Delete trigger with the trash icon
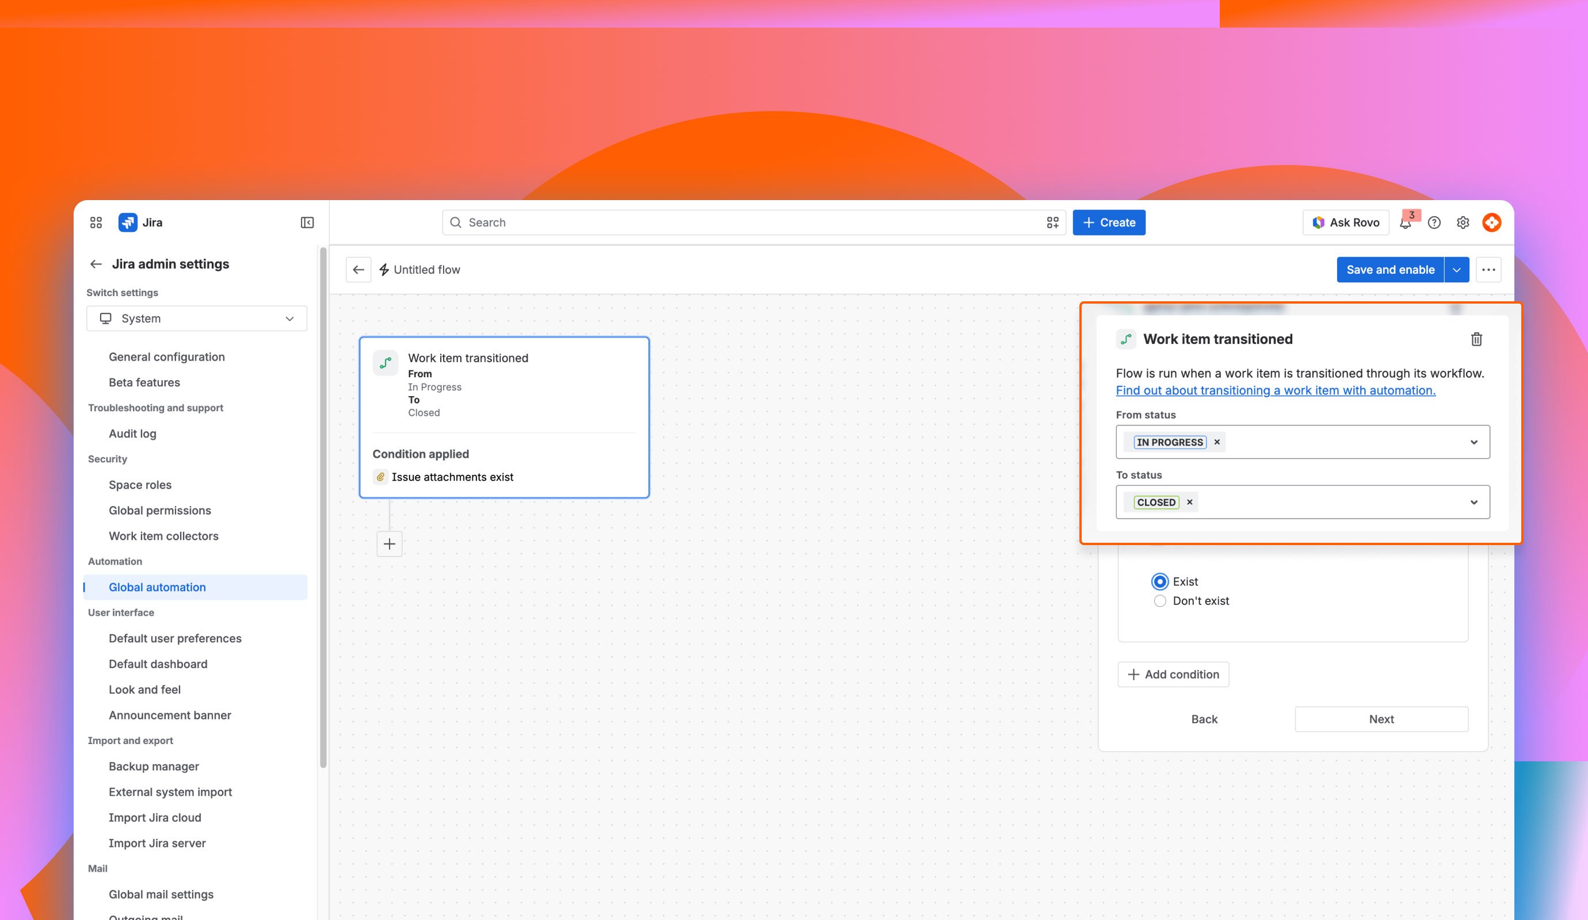The image size is (1588, 920). pyautogui.click(x=1476, y=339)
